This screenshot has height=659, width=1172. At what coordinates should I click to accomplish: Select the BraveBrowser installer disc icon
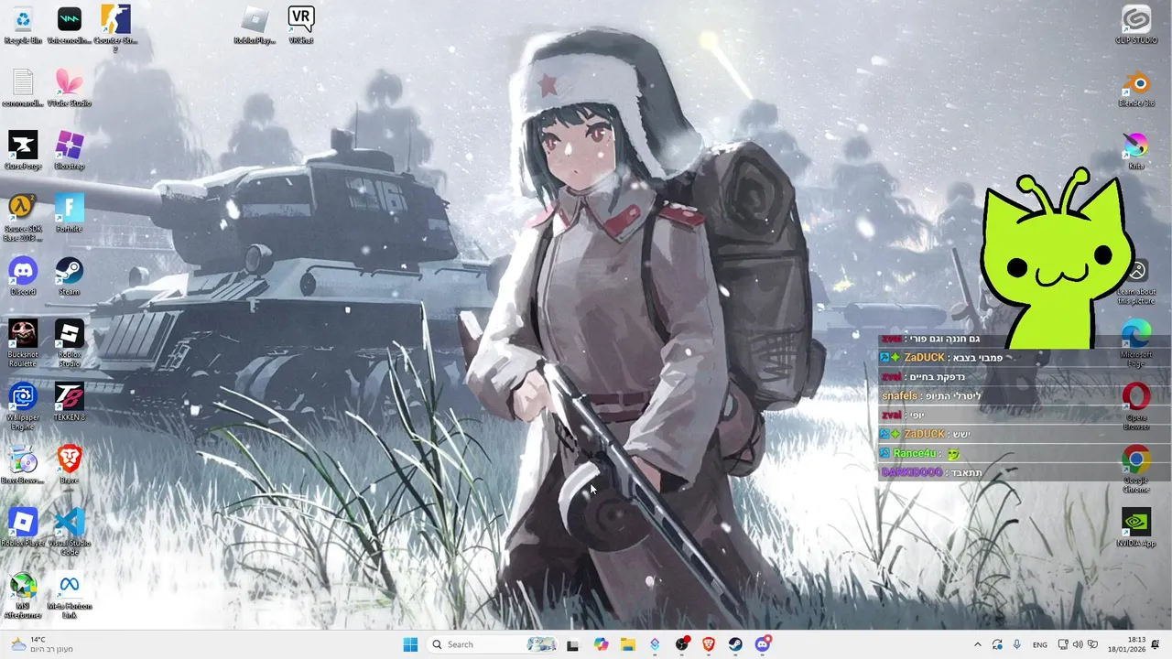click(23, 465)
